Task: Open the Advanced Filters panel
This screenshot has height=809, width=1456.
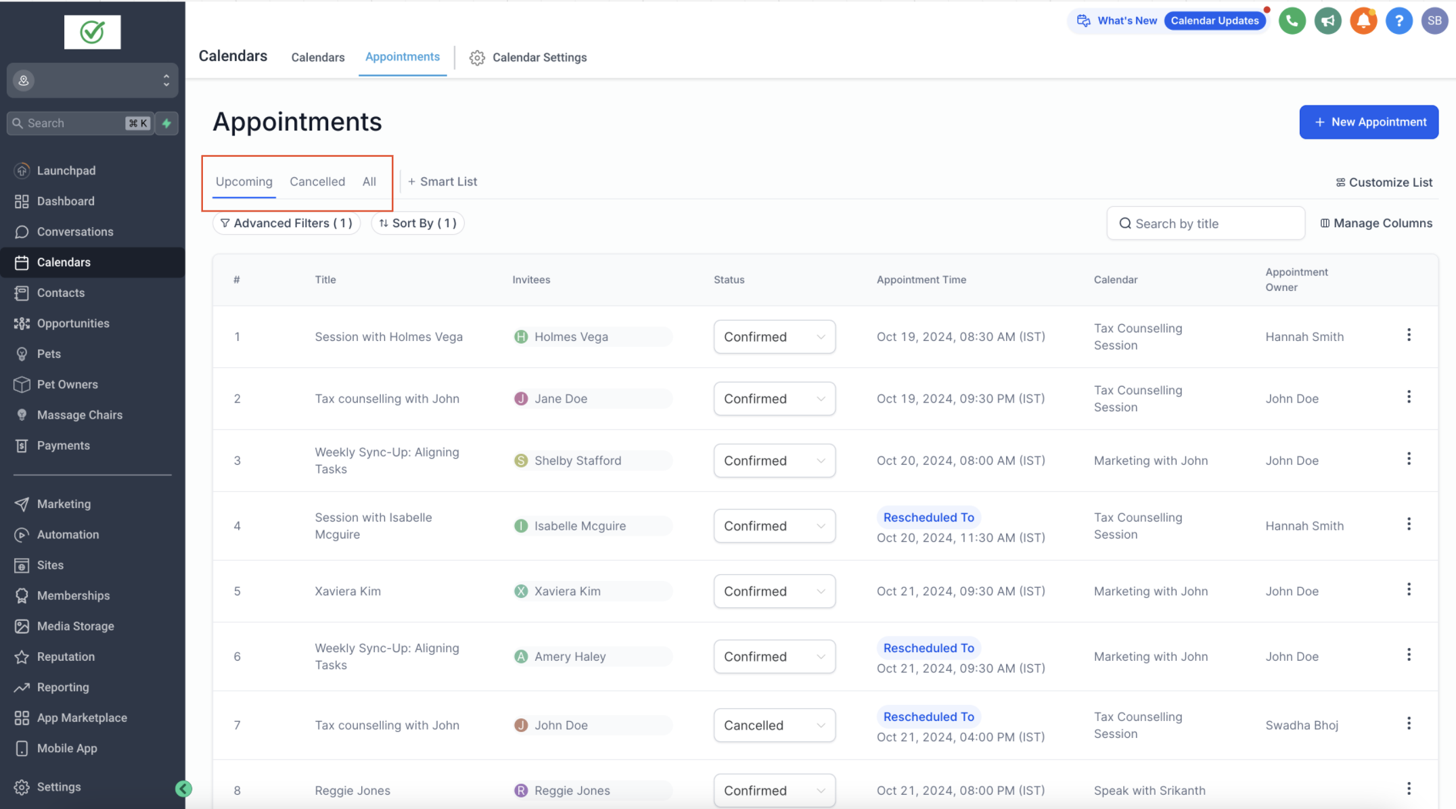Action: 286,223
